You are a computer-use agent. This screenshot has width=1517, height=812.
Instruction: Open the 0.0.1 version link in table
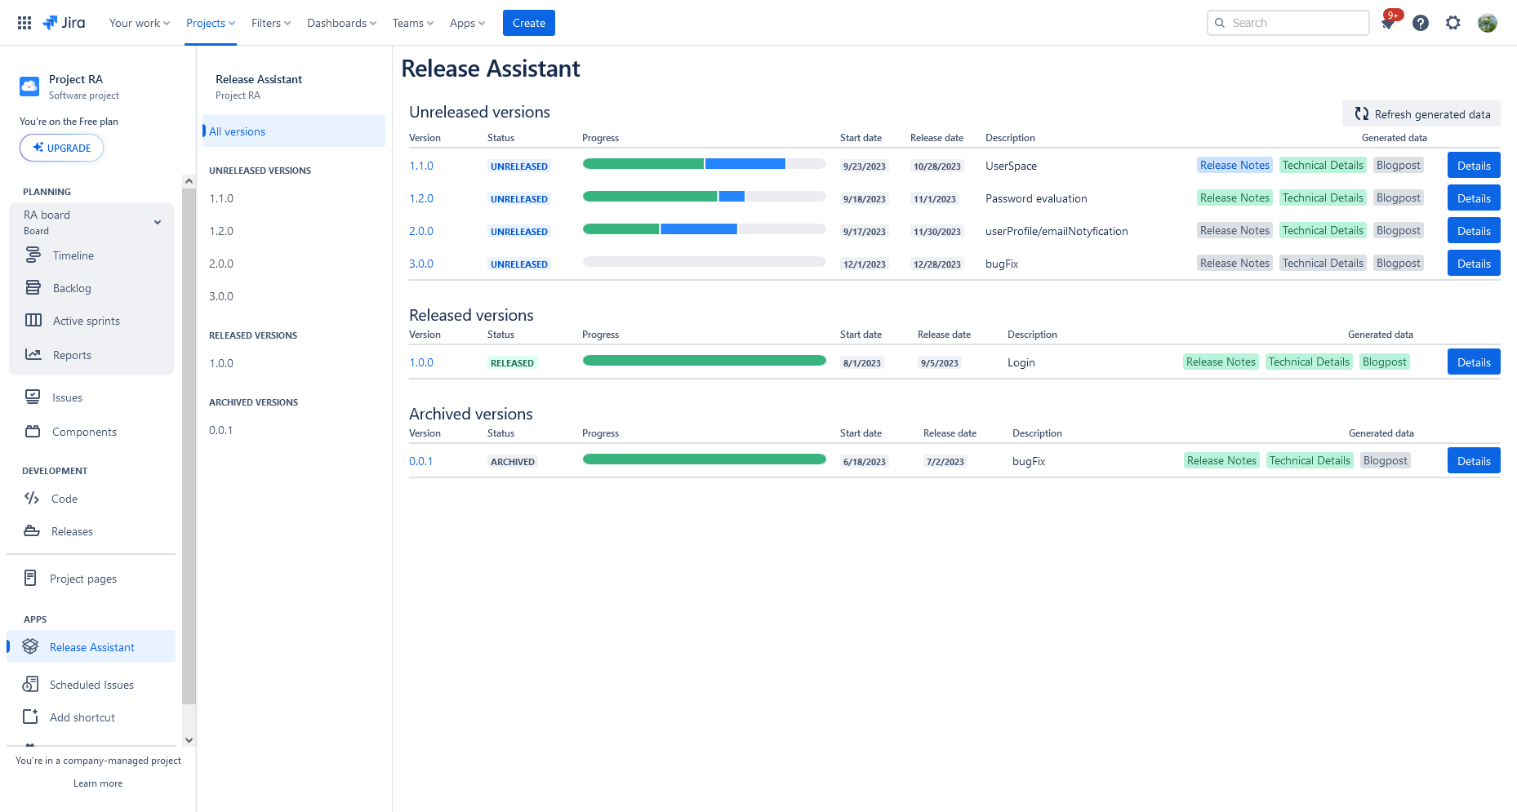(x=420, y=461)
